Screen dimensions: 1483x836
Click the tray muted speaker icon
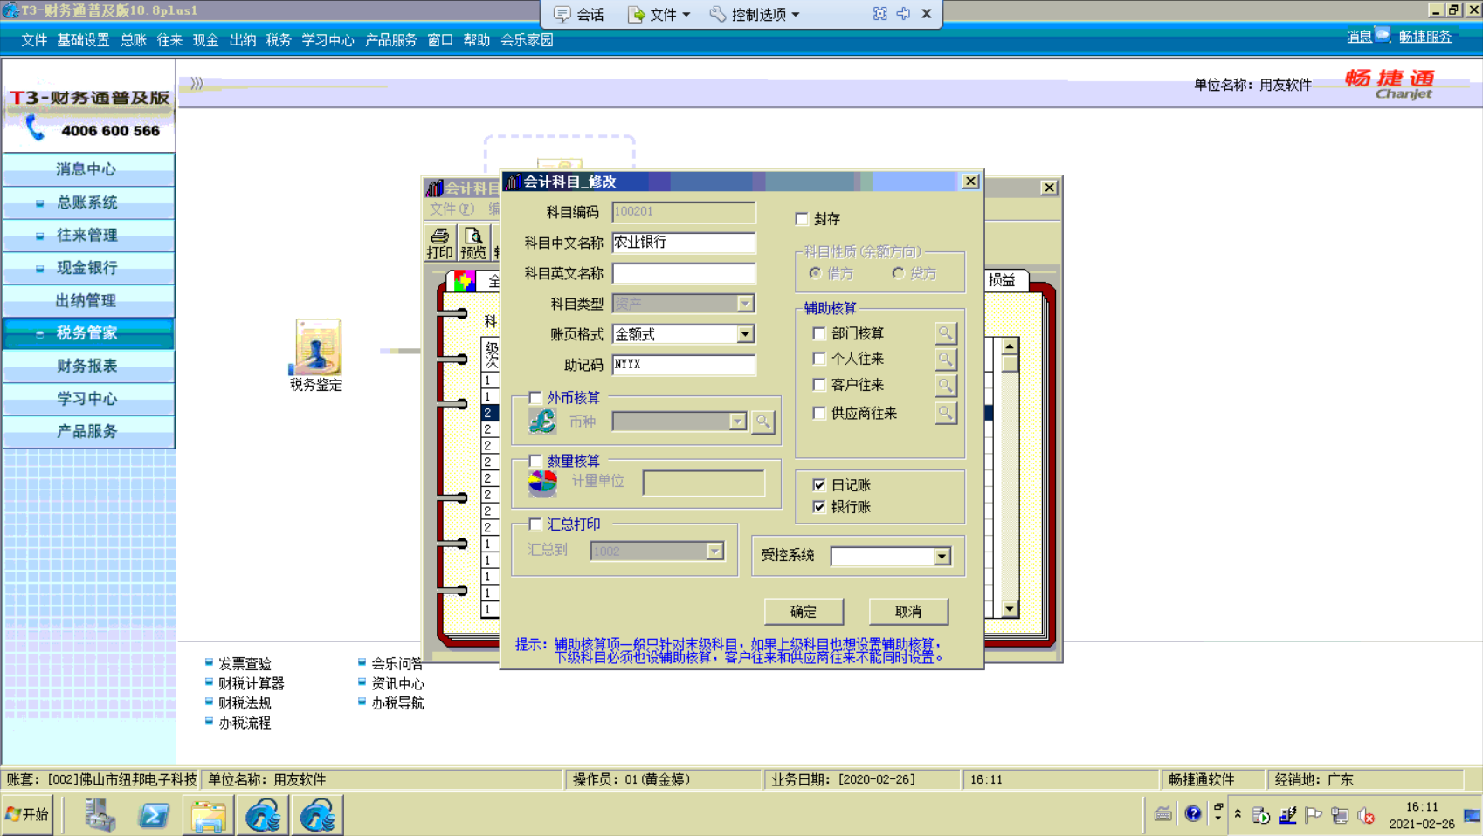(x=1367, y=816)
